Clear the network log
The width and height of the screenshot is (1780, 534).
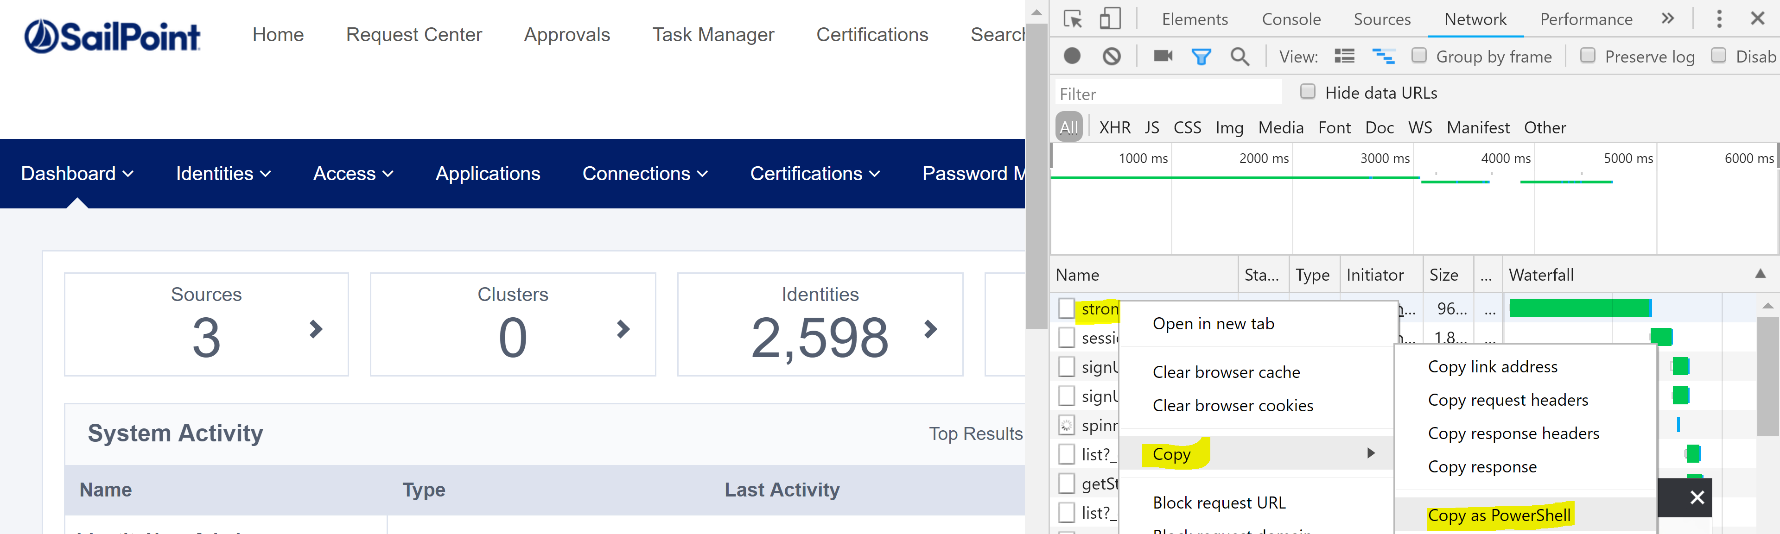pos(1111,56)
